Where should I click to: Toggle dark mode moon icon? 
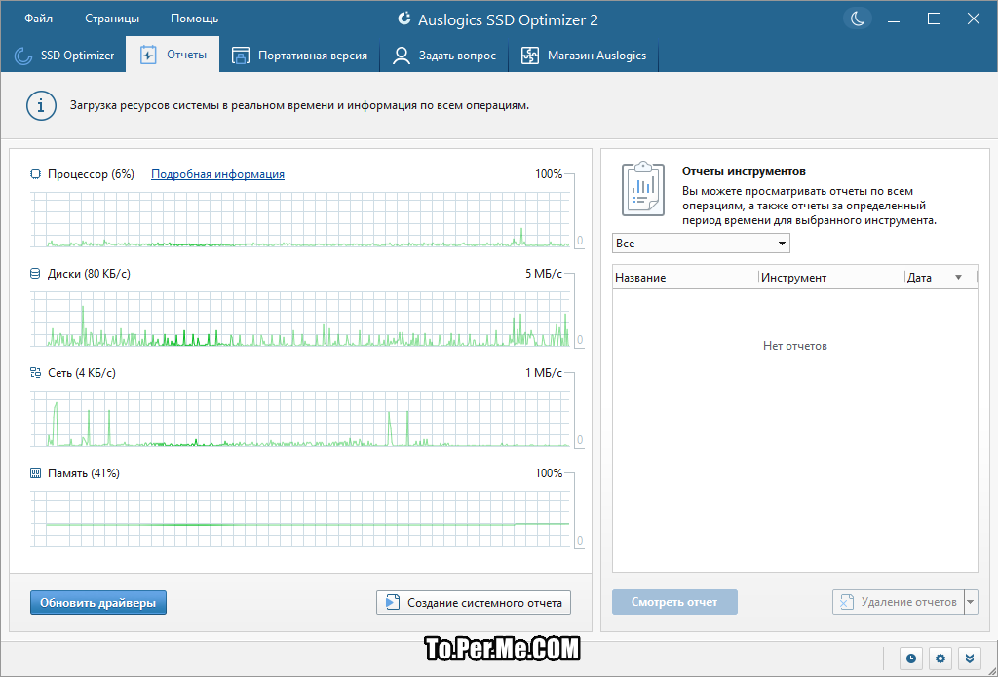[857, 19]
